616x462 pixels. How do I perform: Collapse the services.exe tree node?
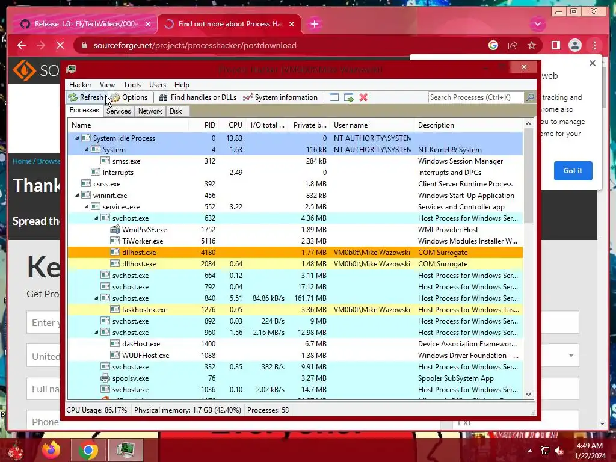[x=87, y=207]
